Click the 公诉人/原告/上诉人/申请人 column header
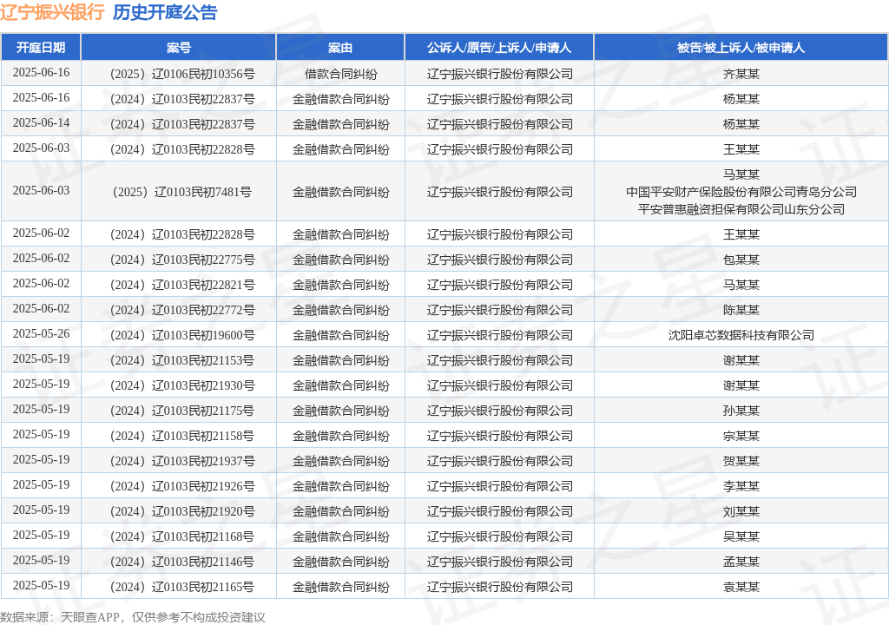This screenshot has height=625, width=889. [x=499, y=48]
